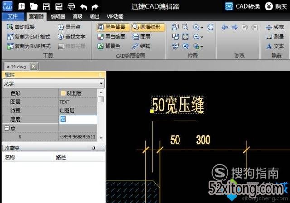Choose 背景色 color
Image resolution: width=290 pixels, height=203 pixels.
(109, 46)
